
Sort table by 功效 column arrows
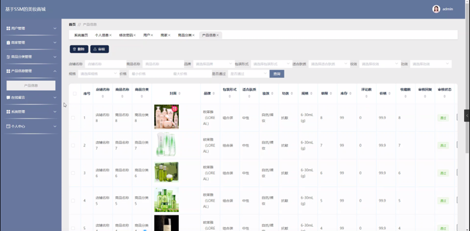coord(292,93)
